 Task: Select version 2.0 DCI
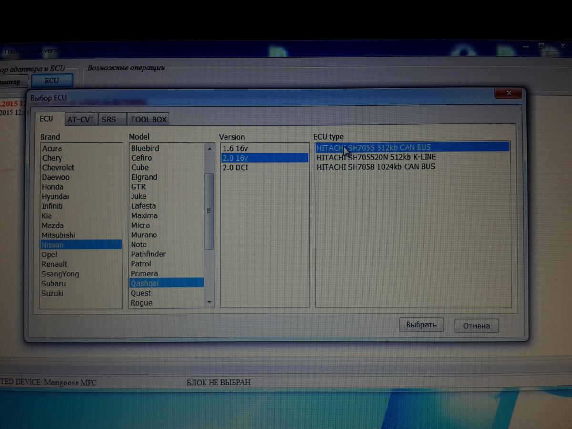point(265,167)
